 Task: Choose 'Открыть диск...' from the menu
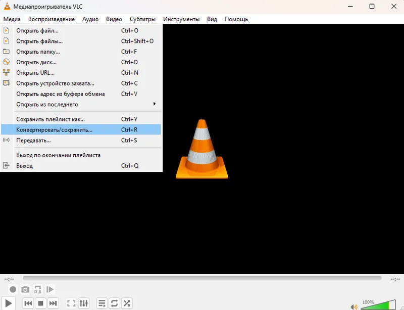click(81, 62)
